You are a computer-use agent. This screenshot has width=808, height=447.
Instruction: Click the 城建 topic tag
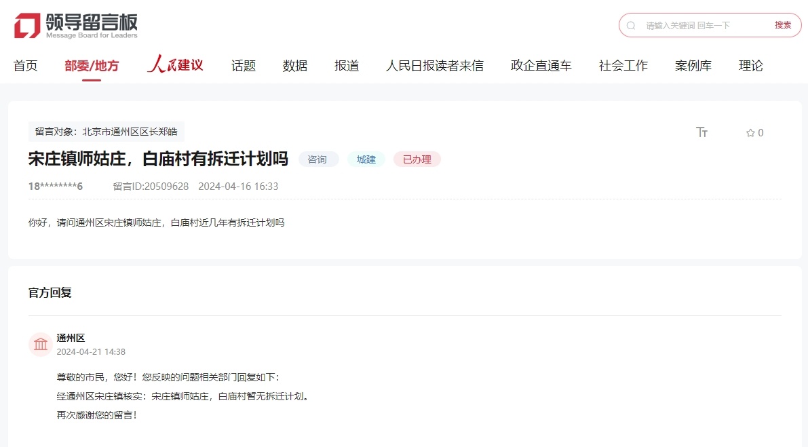pyautogui.click(x=366, y=159)
